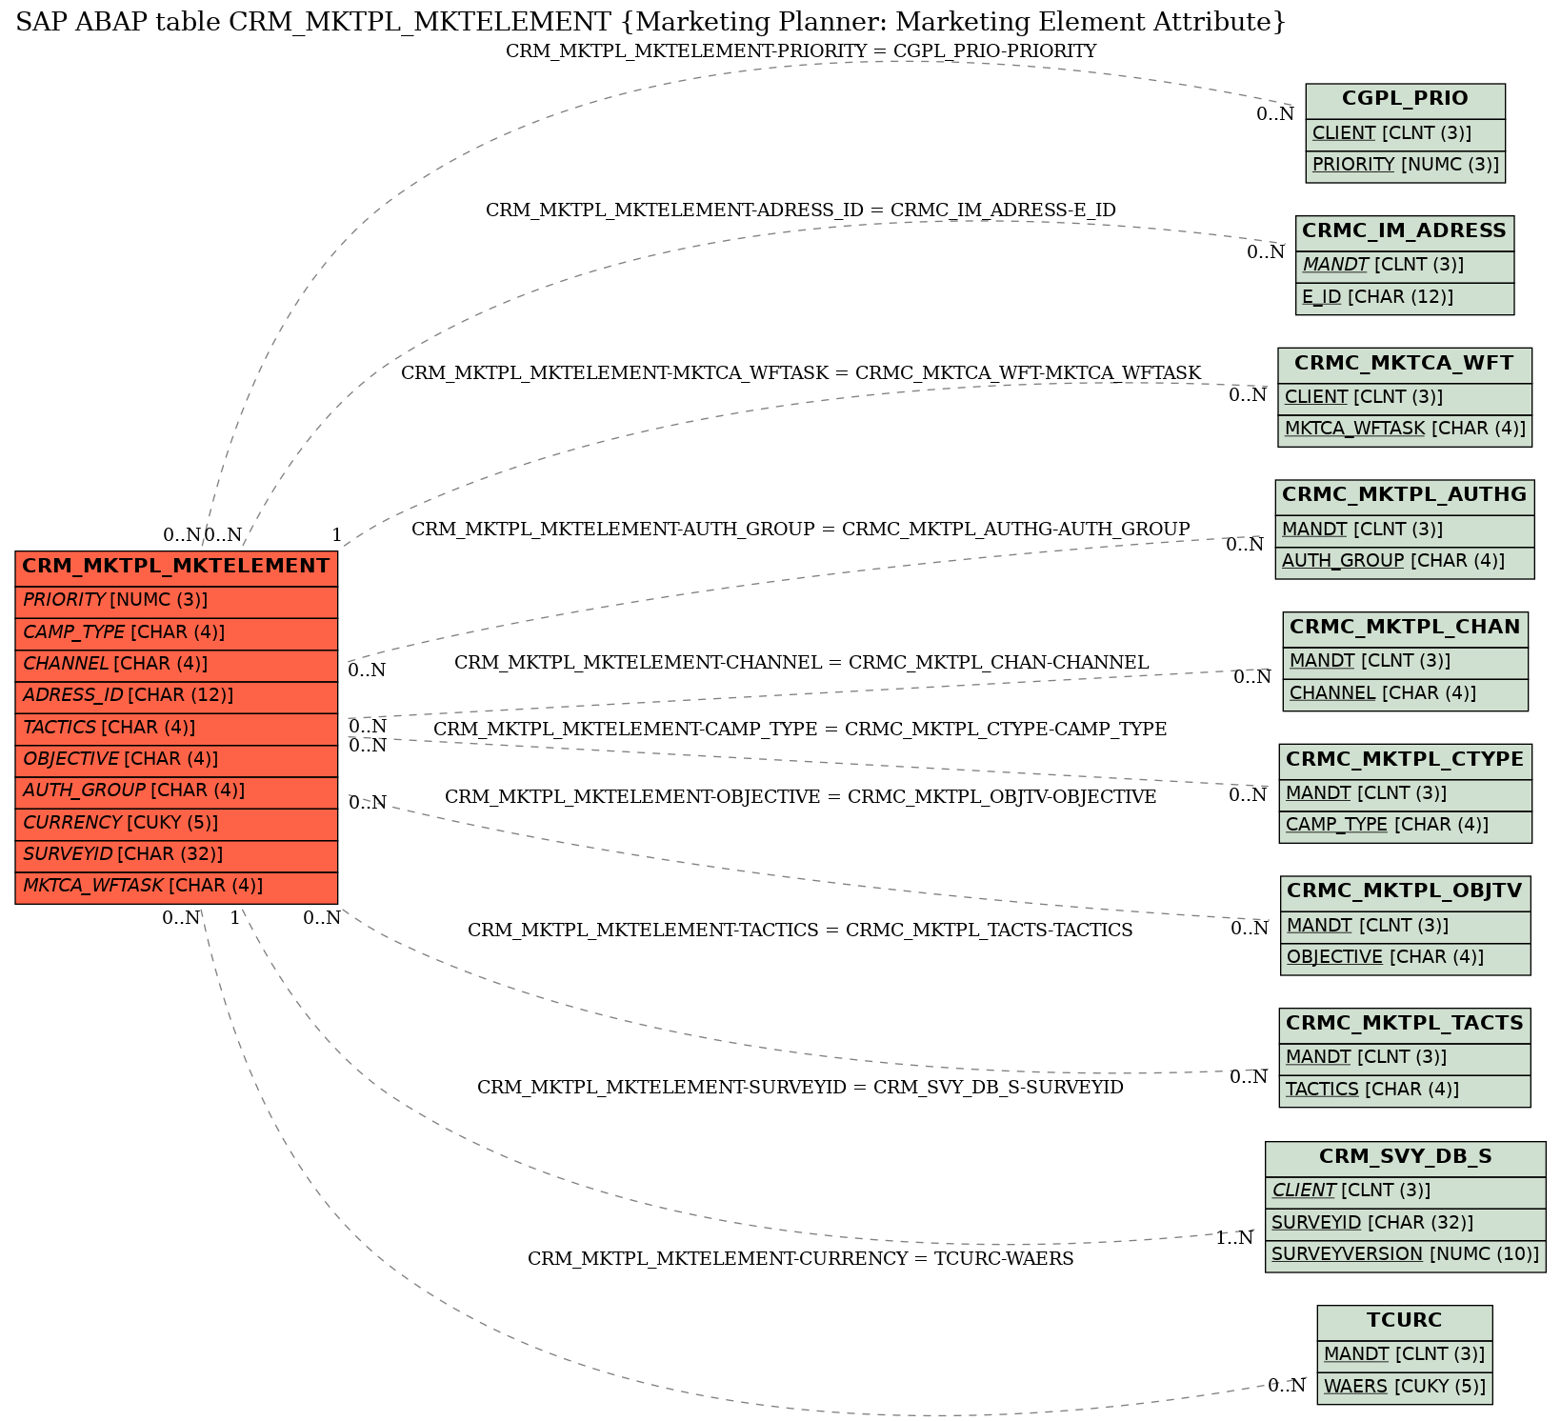Click MANDT field in CRMC_MKTPL_AUTHG table
This screenshot has width=1561, height=1421.
(1404, 530)
